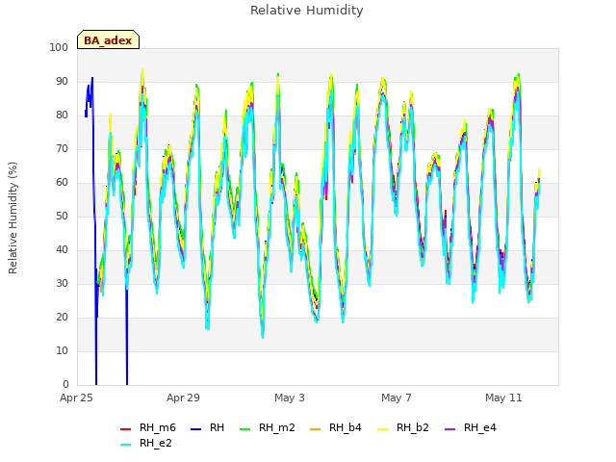Click the Apr 29 x-axis label
Viewport: 616px width, 462px height.
(183, 398)
